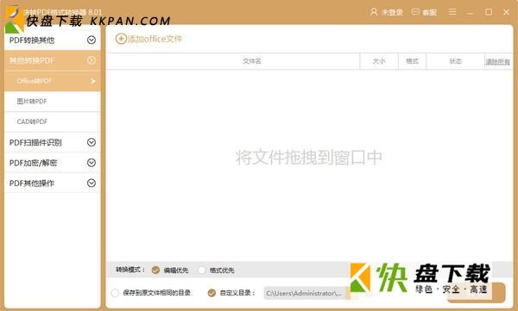Select the 图片转PDF sidebar item

pyautogui.click(x=52, y=102)
